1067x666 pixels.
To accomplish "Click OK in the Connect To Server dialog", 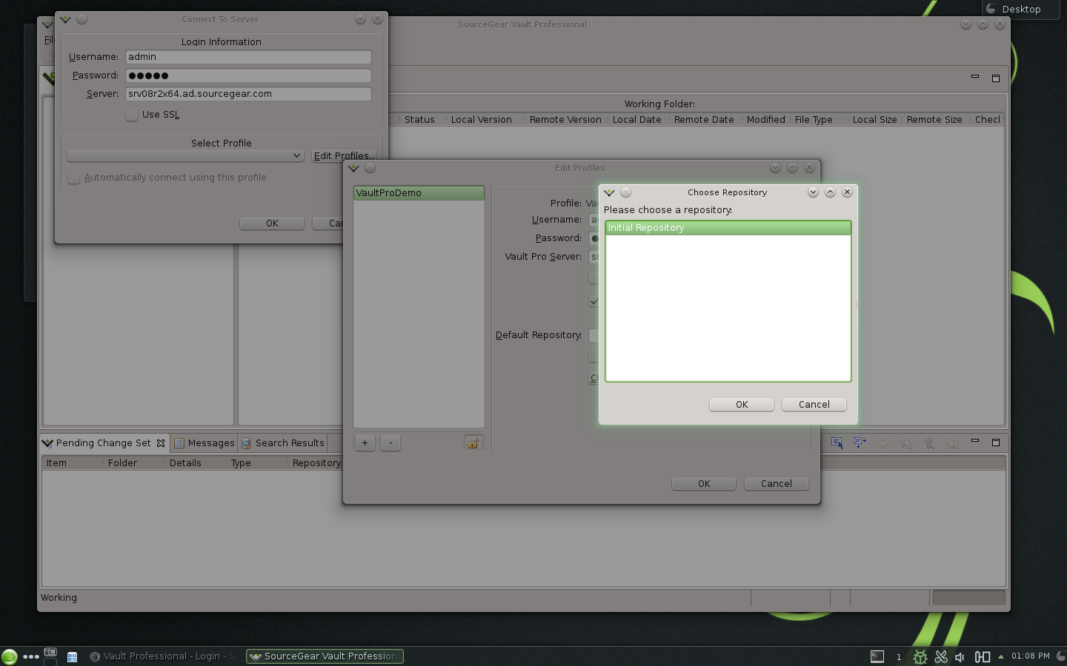I will (x=272, y=223).
